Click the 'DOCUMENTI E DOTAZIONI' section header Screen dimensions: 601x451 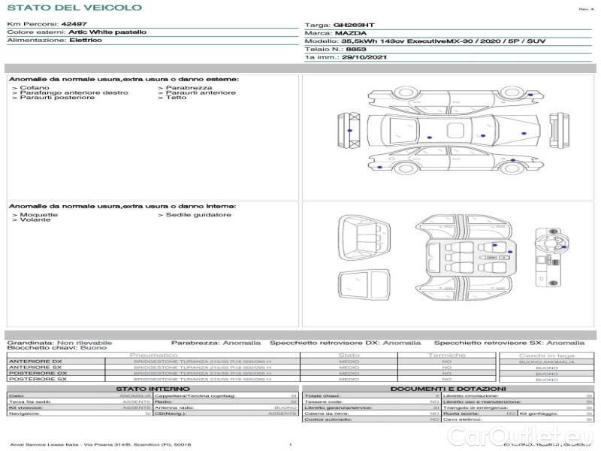click(x=448, y=389)
